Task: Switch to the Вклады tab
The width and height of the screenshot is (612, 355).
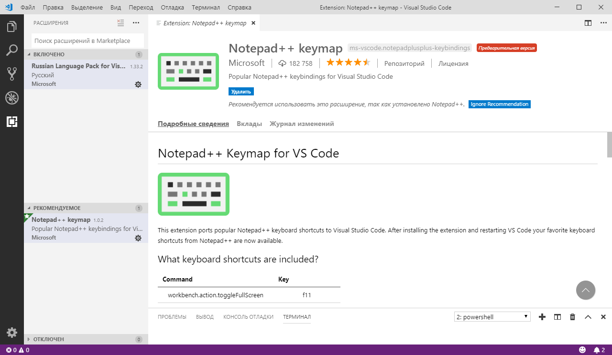Action: pos(249,124)
